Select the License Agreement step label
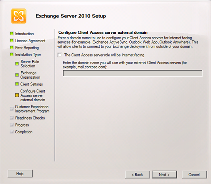Screen dimensions: 211x184 click(x=30, y=41)
